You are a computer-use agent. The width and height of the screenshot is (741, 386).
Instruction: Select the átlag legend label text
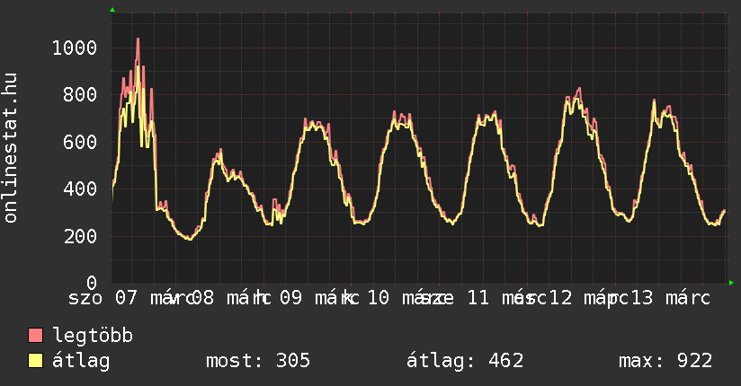(82, 361)
